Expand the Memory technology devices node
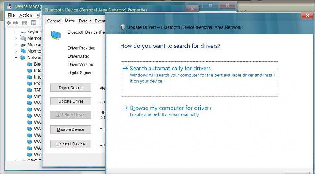The height and width of the screenshot is (174, 315). pyautogui.click(x=16, y=38)
